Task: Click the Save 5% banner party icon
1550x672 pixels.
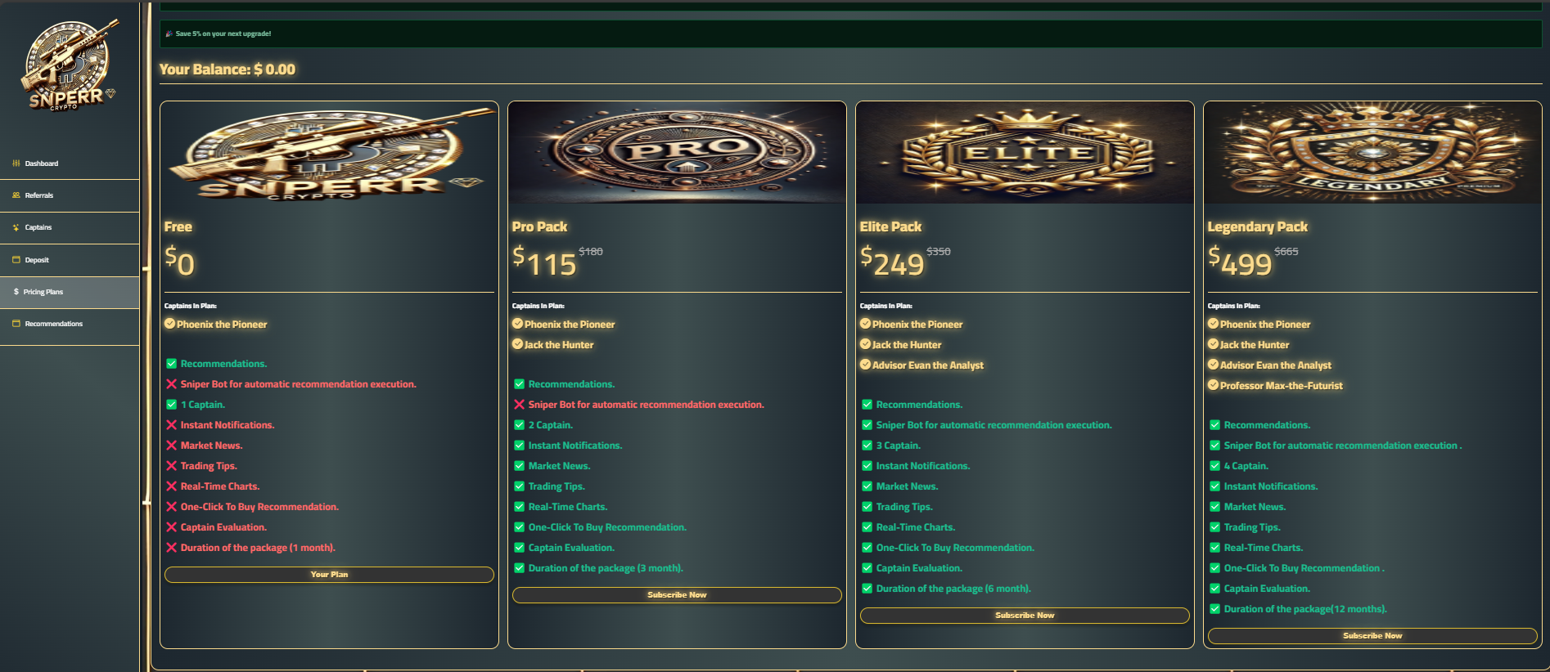Action: click(169, 34)
